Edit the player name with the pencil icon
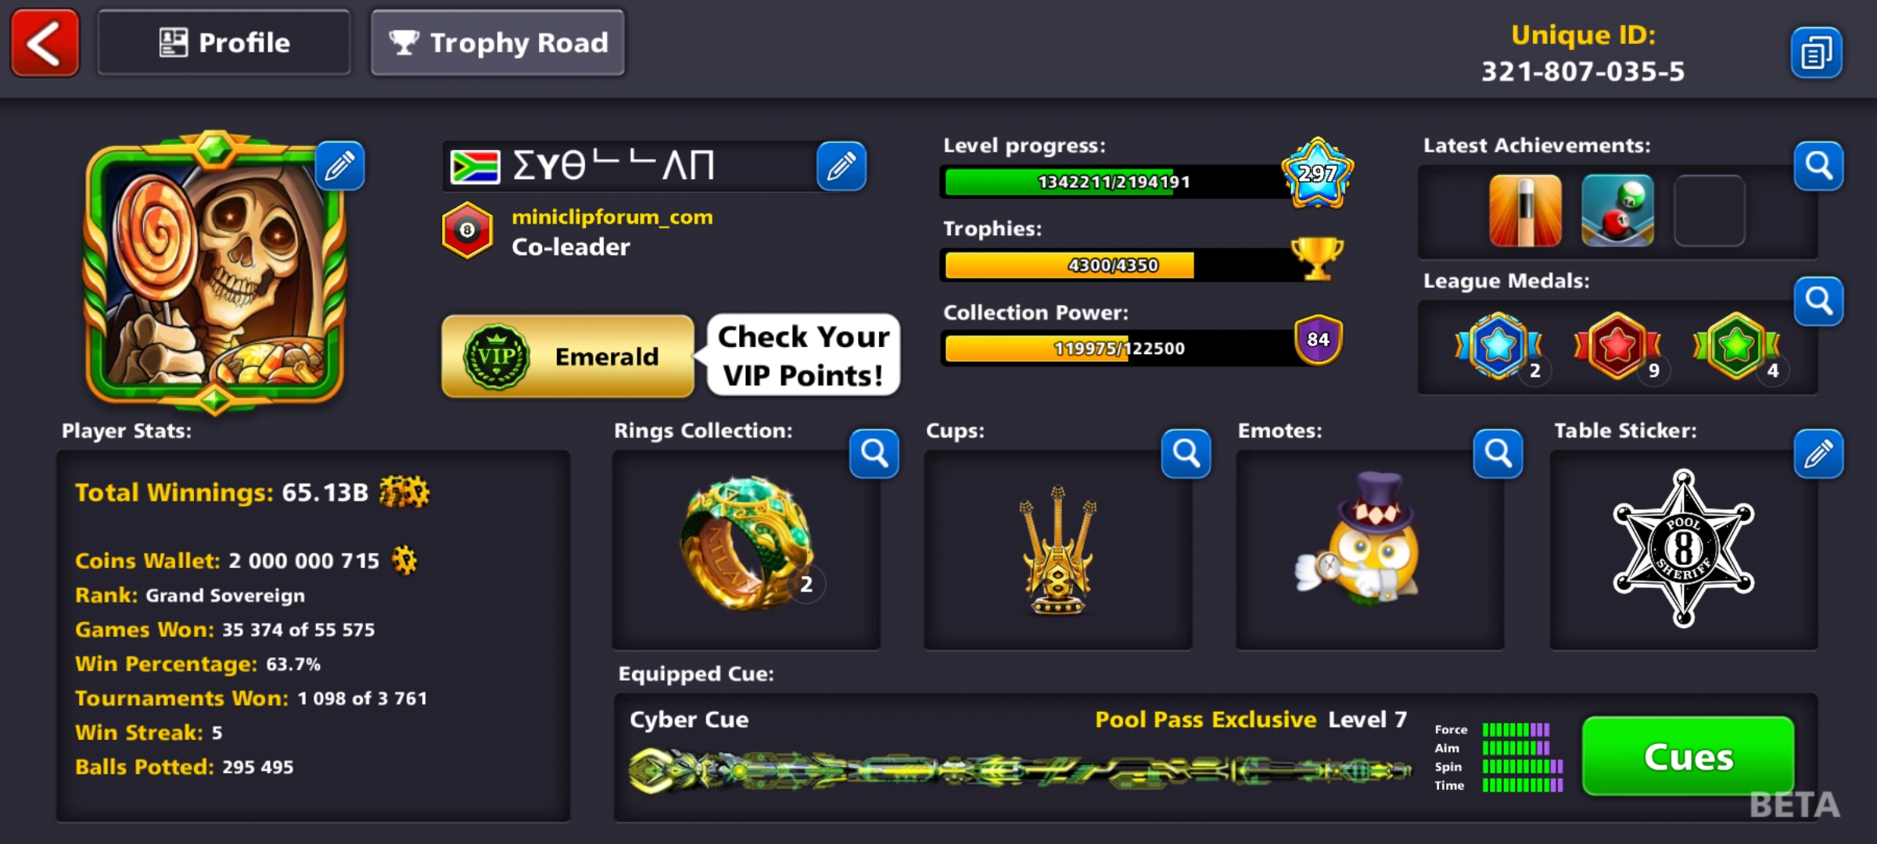Screen dimensions: 1877x844 tap(842, 166)
